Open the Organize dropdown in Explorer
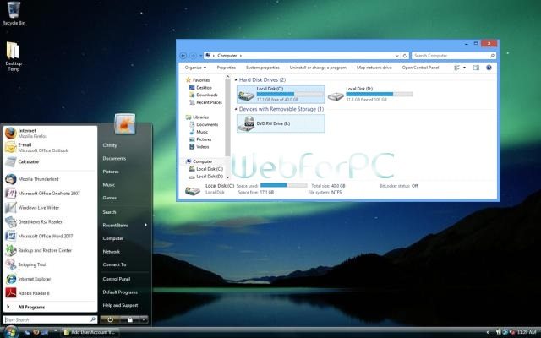The height and width of the screenshot is (338, 541). coord(195,68)
